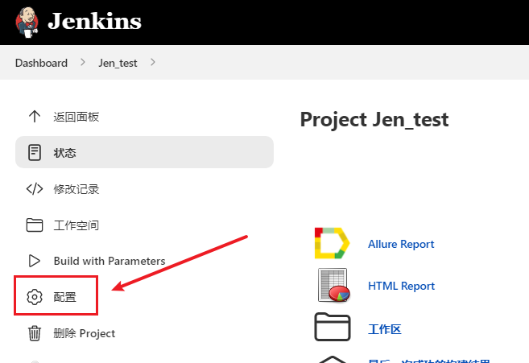Open 修改记录 sidebar item
The image size is (529, 363).
pos(76,189)
